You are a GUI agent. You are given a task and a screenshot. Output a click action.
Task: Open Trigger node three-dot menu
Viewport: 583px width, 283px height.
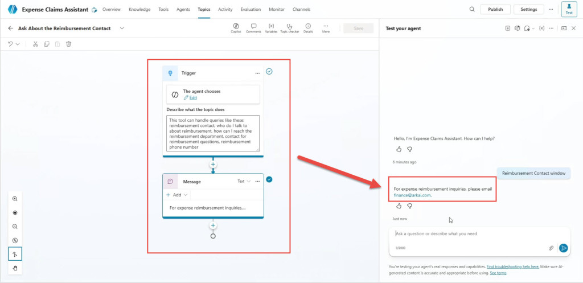point(257,73)
